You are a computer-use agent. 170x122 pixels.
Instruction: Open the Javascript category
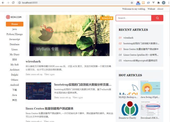15,39
